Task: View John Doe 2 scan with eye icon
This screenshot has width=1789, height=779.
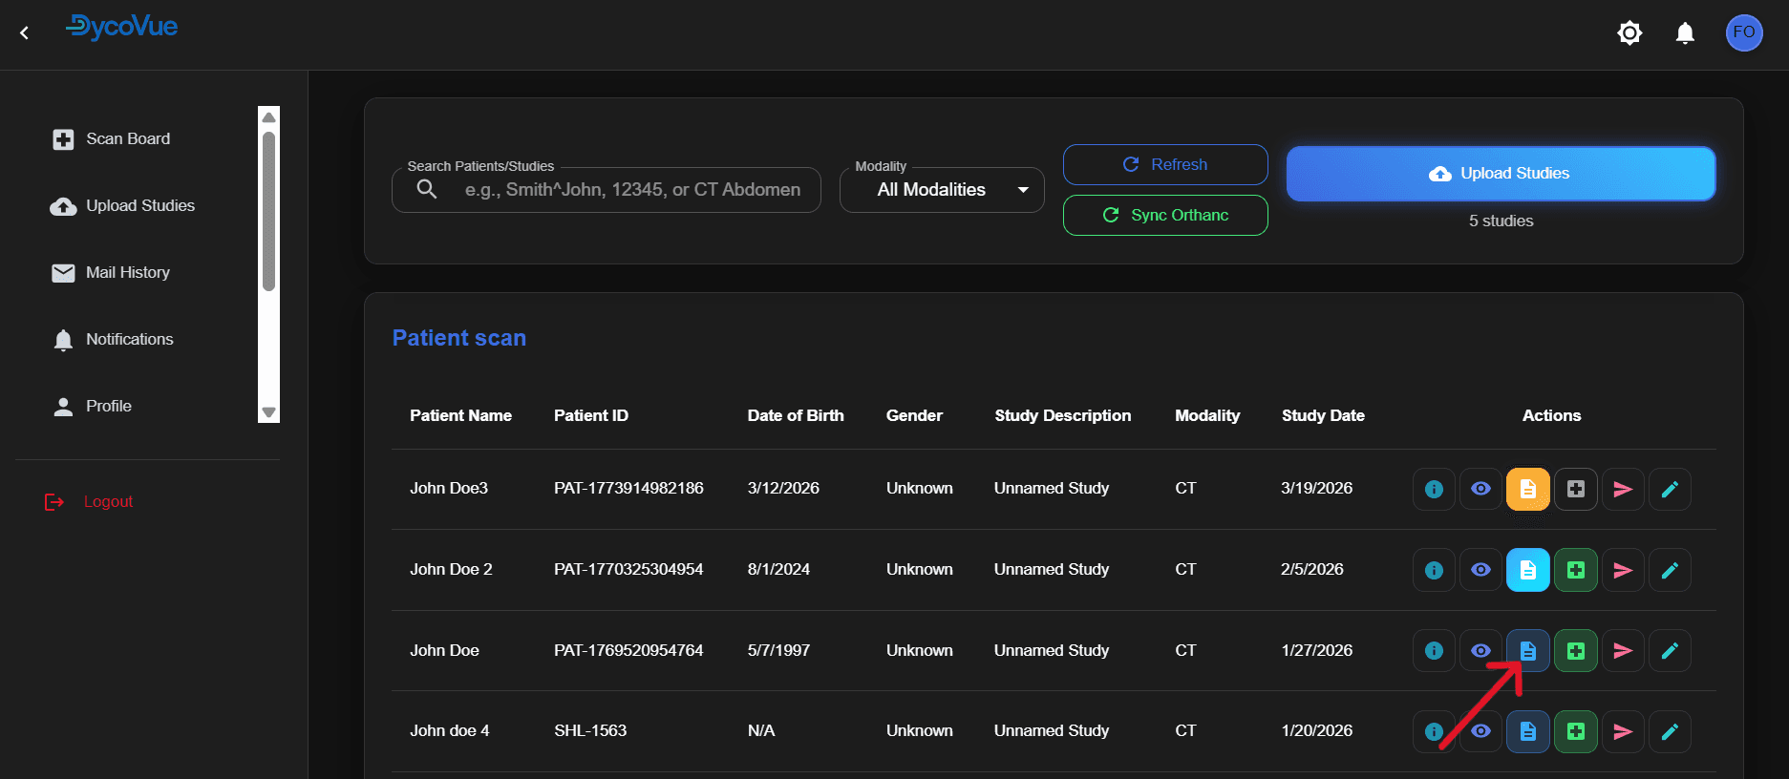Action: coord(1480,570)
